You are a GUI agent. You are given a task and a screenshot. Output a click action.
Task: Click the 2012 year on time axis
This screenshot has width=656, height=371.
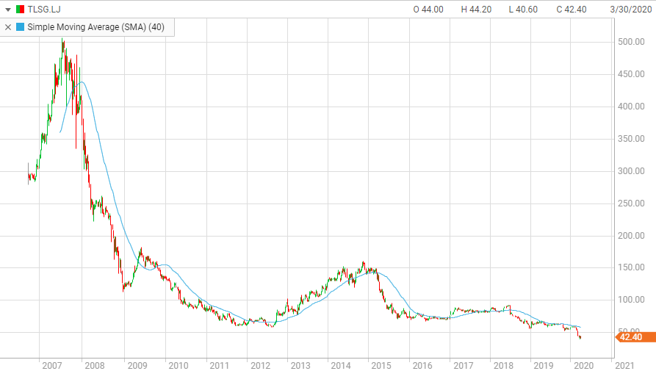point(259,365)
